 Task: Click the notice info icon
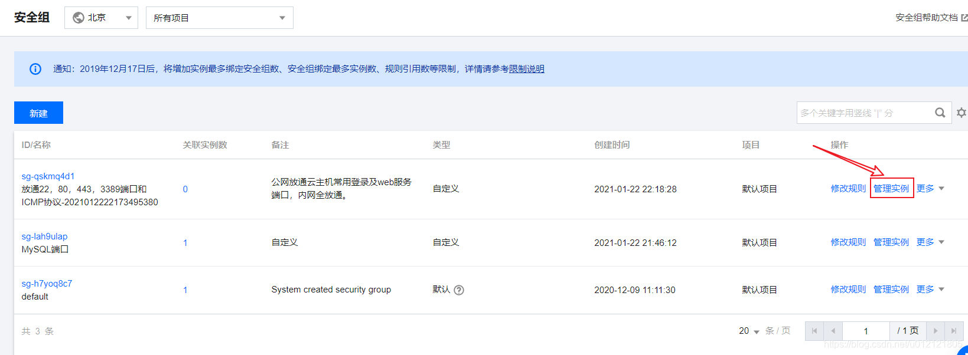click(35, 69)
